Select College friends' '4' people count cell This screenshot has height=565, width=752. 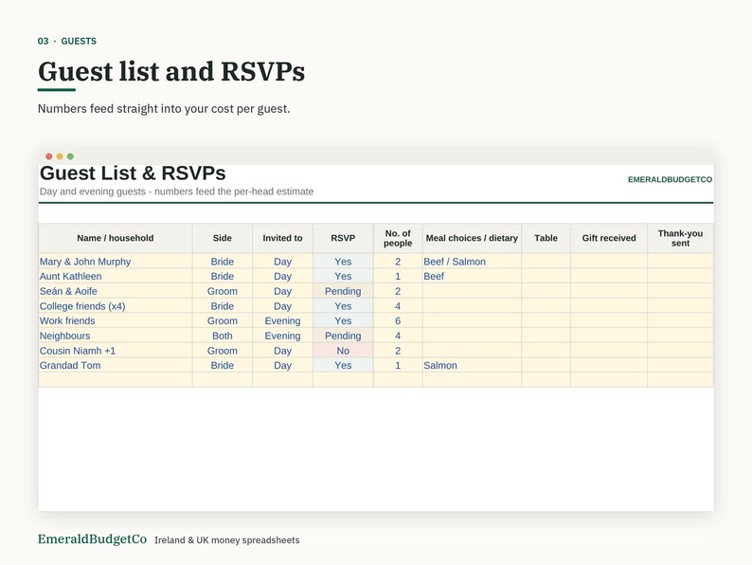[398, 306]
